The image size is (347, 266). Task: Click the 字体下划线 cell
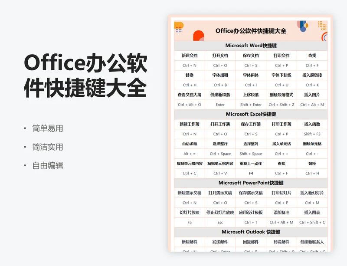tap(281, 76)
